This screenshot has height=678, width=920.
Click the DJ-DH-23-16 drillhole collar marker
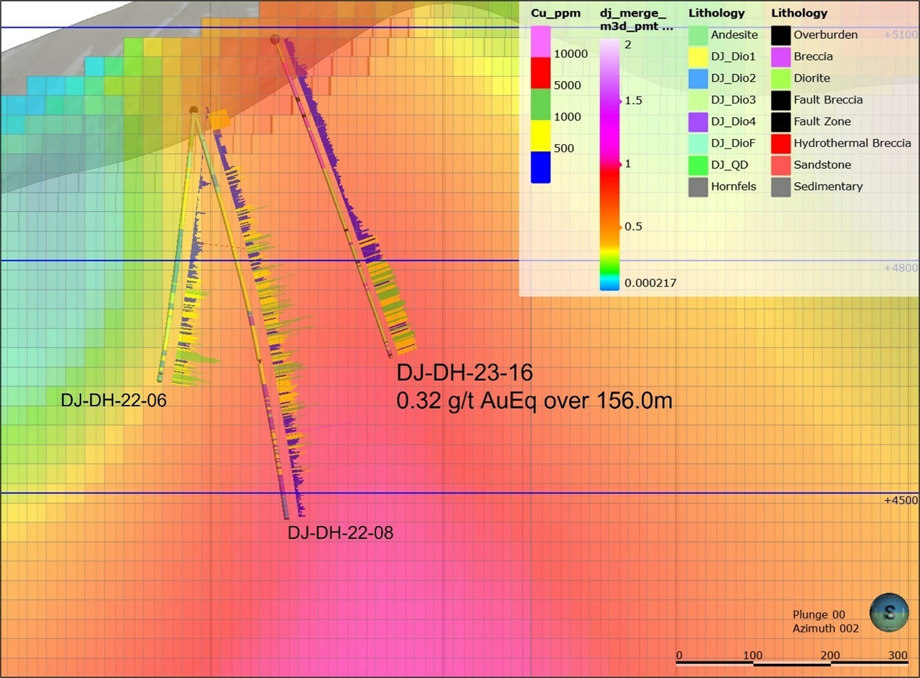[275, 39]
